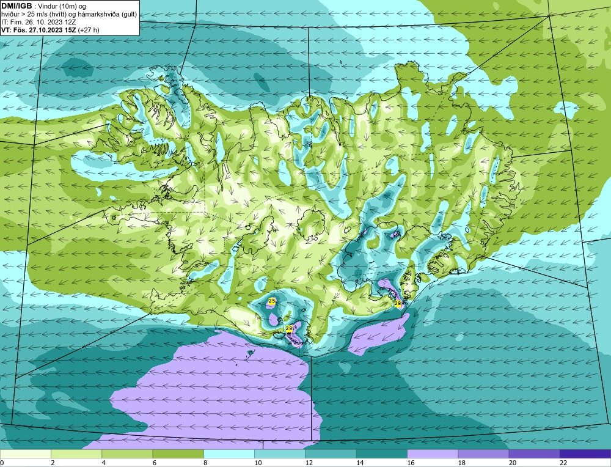Viewport: 611px width, 467px height.
Task: Click the 12–14 m/s teal legend swatch
Action: (x=331, y=454)
